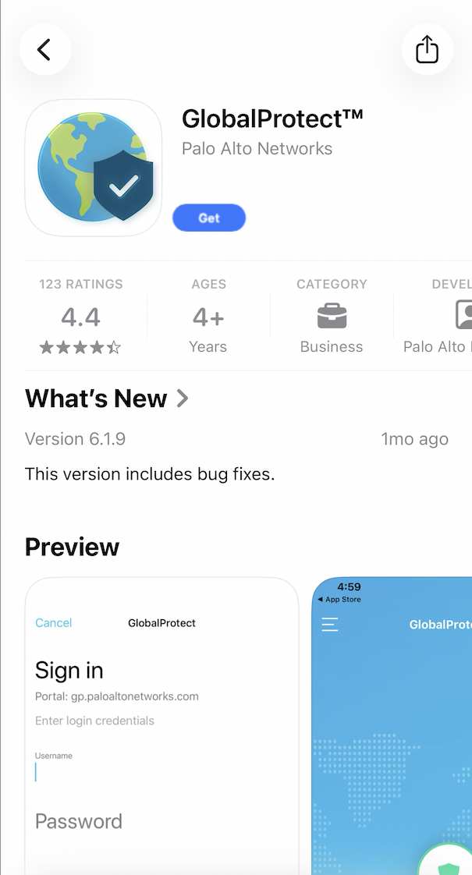472x875 pixels.
Task: Expand the What's New section chevron
Action: click(182, 399)
